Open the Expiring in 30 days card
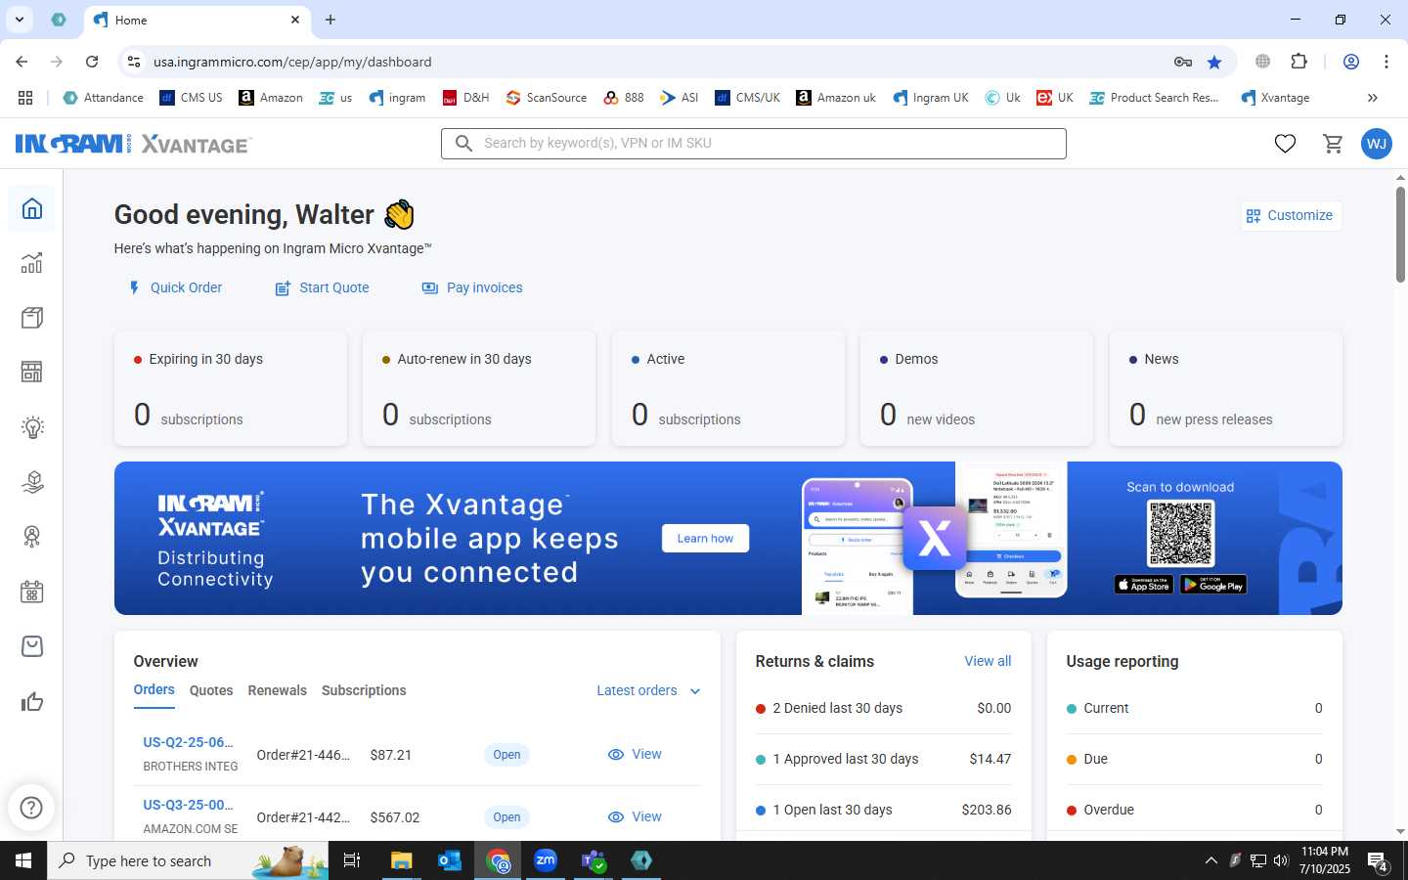Screen dimensions: 1408x880 coord(231,388)
